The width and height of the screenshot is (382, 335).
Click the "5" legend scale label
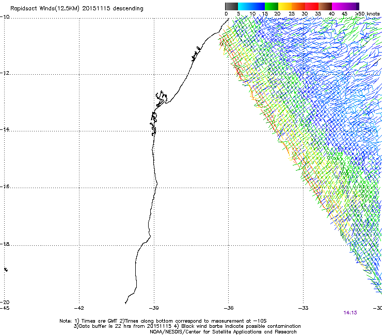pos(238,14)
